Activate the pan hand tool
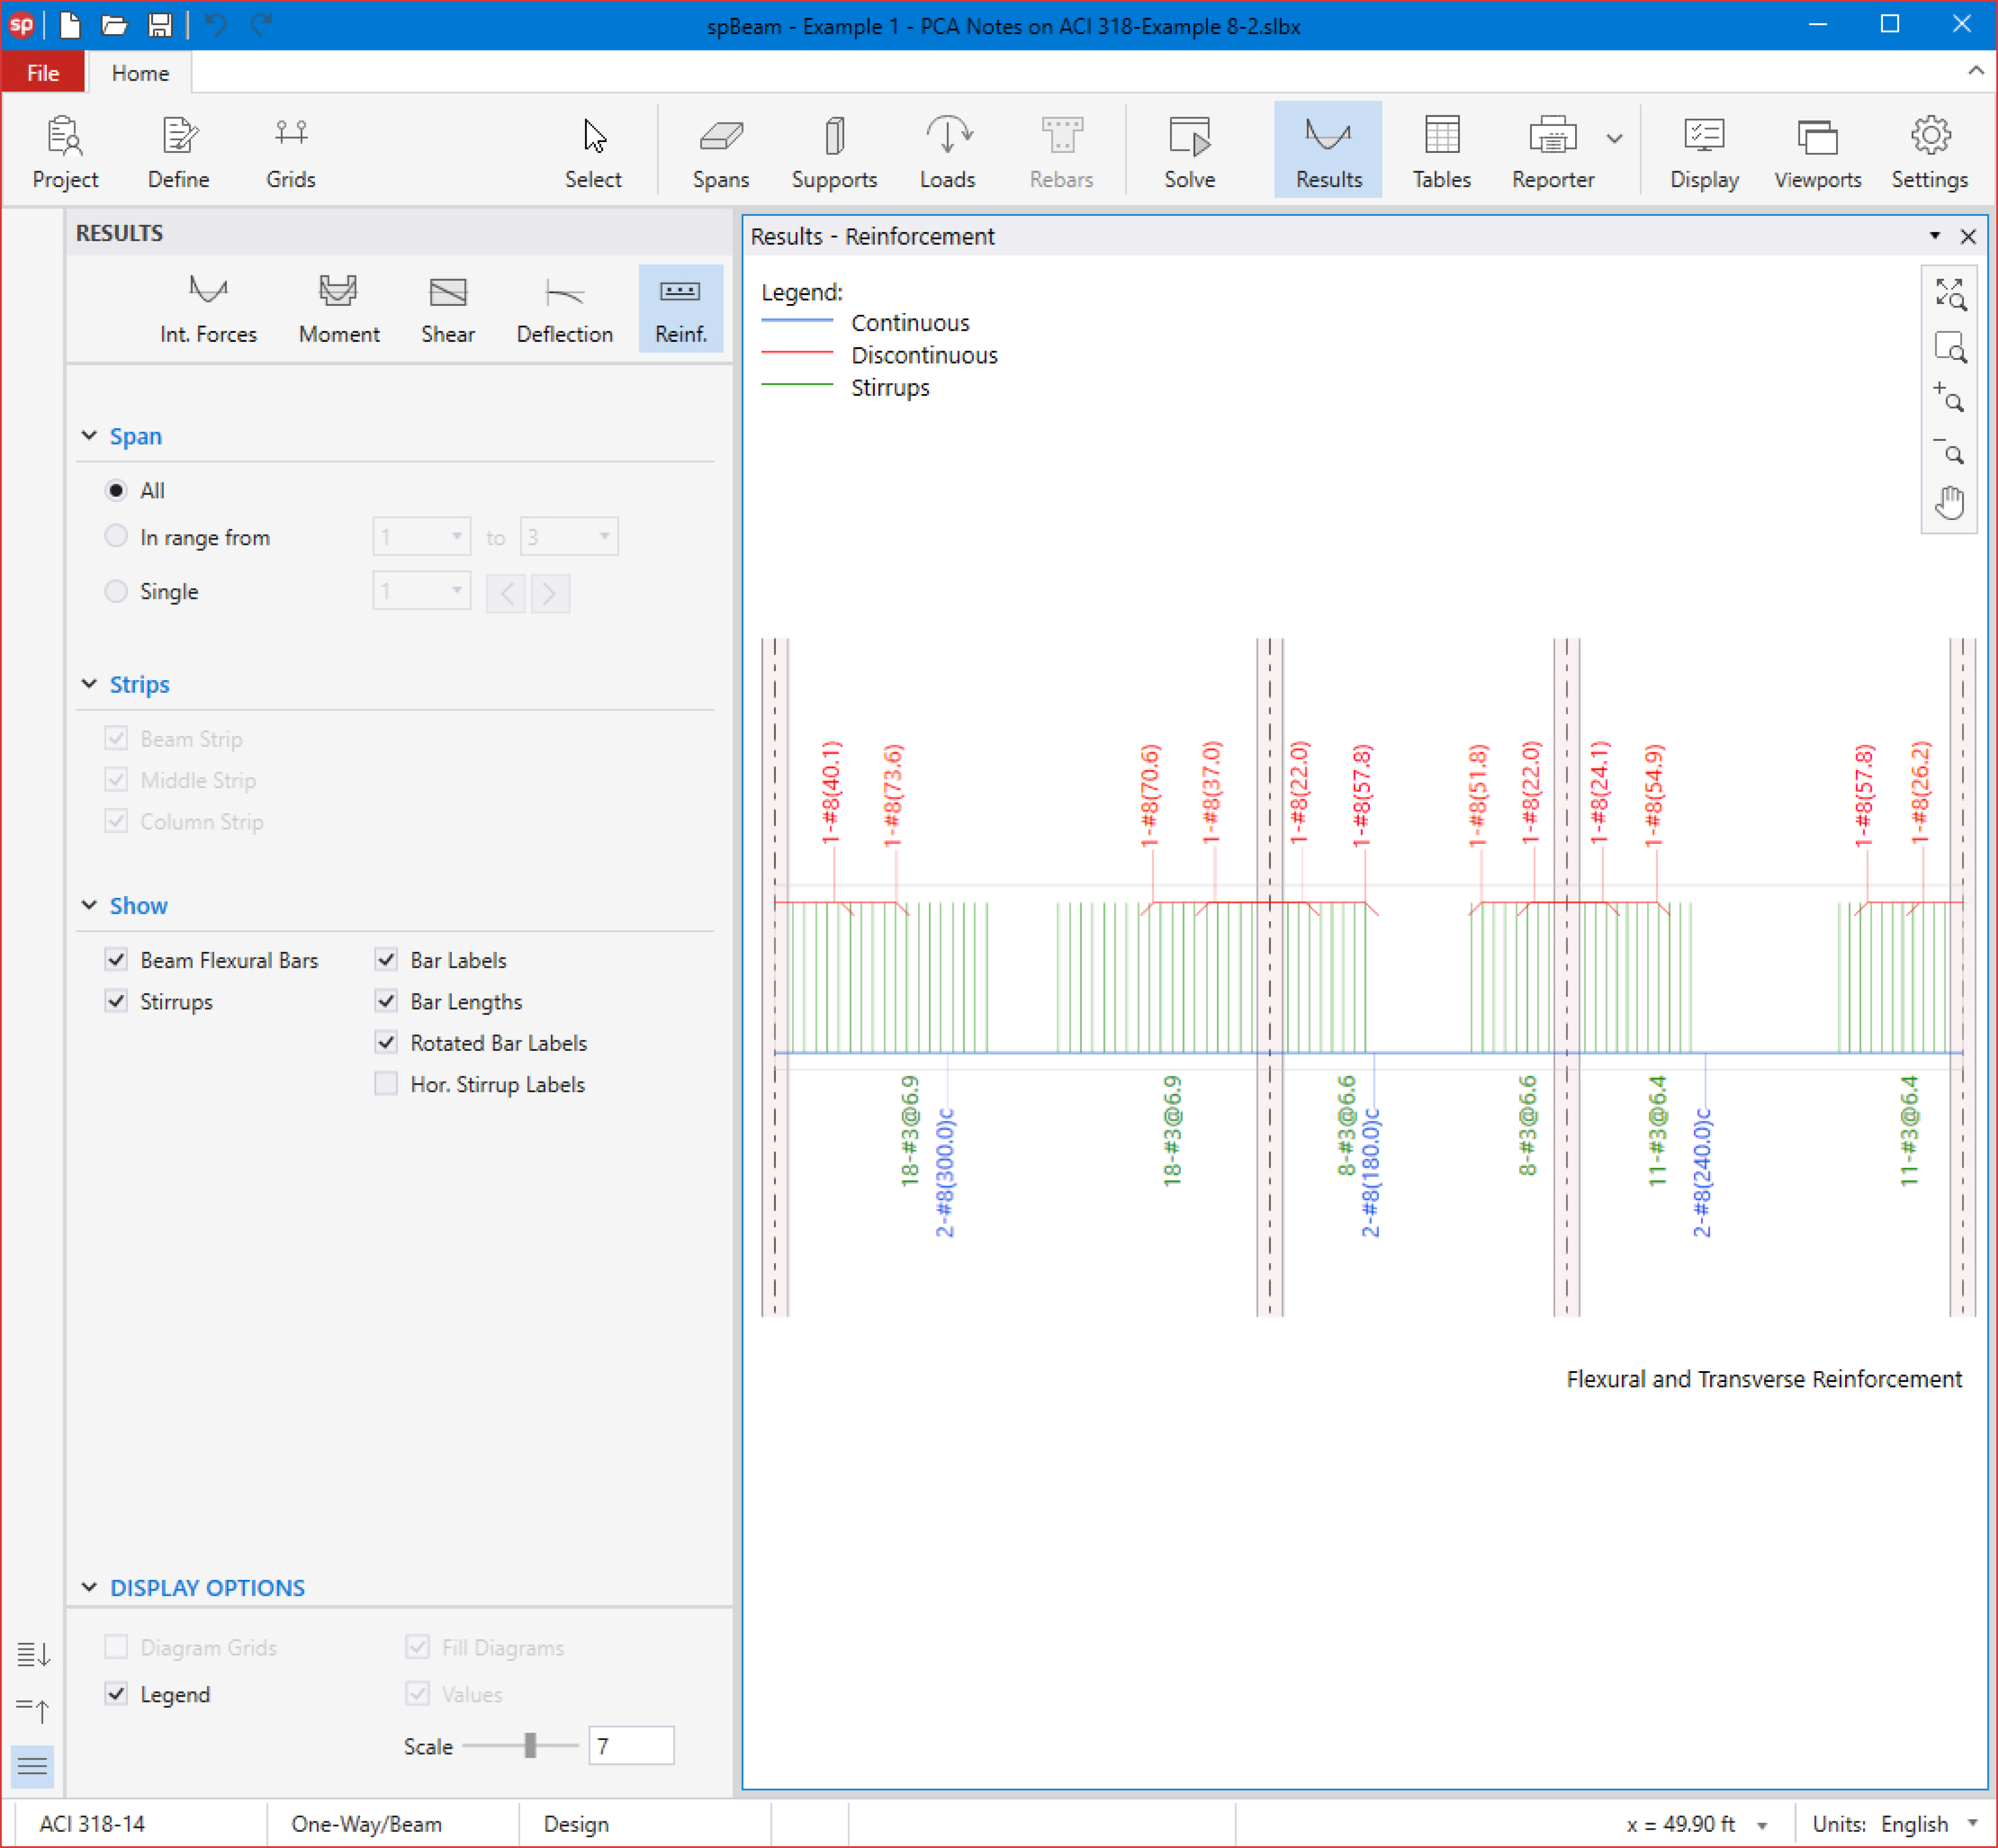Viewport: 1998px width, 1848px height. (1948, 503)
